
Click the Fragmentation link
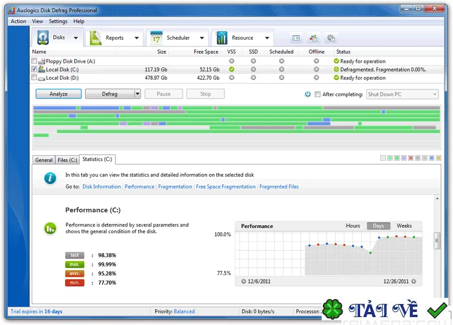175,187
